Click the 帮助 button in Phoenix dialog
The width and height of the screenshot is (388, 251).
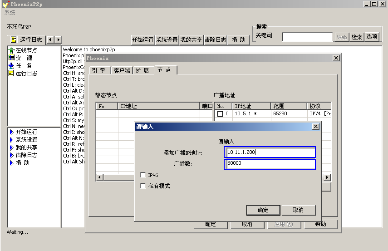click(x=321, y=224)
